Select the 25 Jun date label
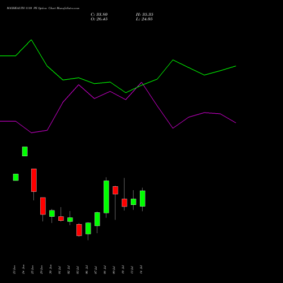This screenshot has width=283, height=283. [32, 269]
